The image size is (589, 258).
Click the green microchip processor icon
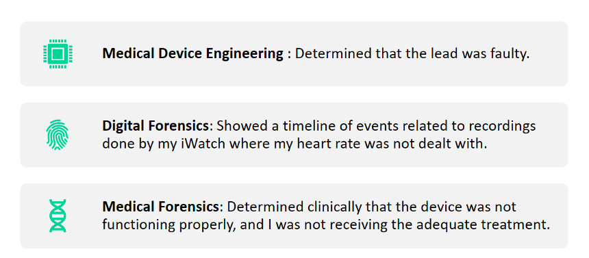pos(58,53)
